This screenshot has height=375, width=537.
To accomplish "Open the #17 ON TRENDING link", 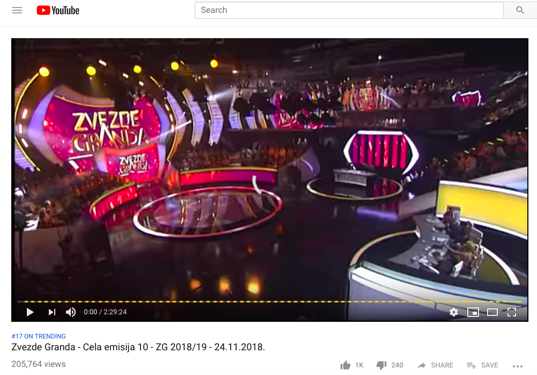I will point(39,336).
